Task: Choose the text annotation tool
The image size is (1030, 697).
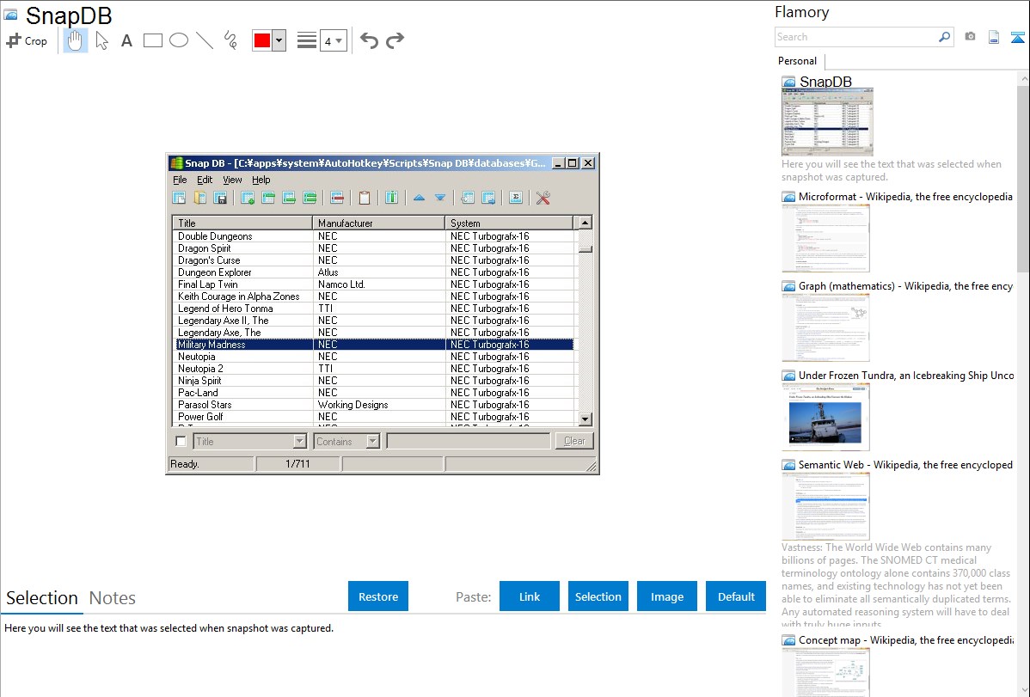Action: pos(126,40)
